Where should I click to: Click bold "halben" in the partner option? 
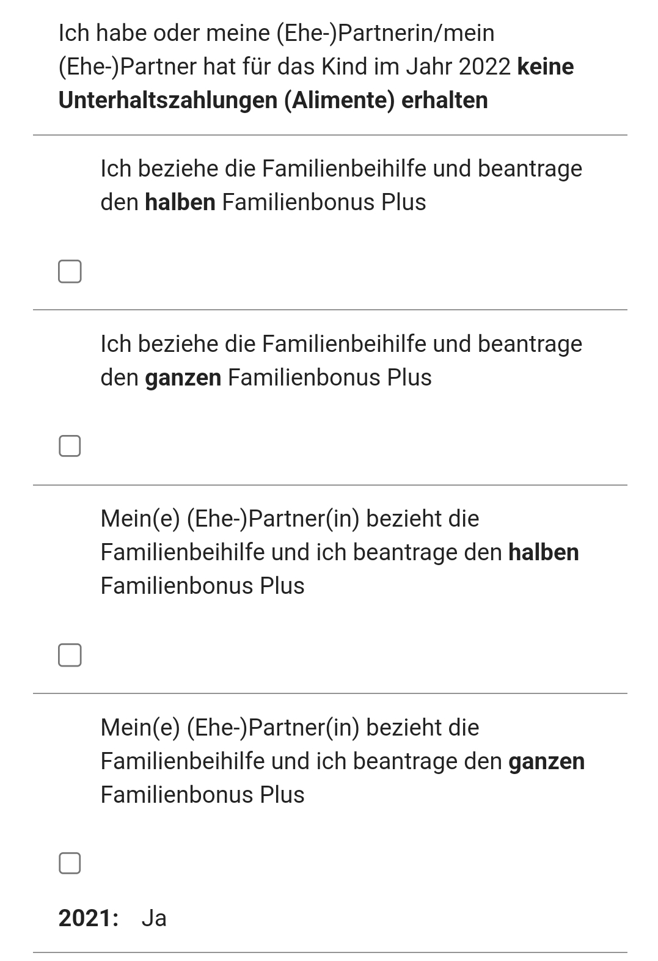[x=544, y=552]
